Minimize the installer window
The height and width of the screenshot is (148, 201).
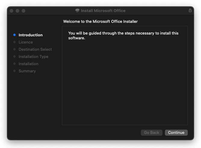point(17,11)
